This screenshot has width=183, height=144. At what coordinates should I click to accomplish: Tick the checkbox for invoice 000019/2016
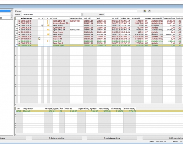[x=17, y=30]
